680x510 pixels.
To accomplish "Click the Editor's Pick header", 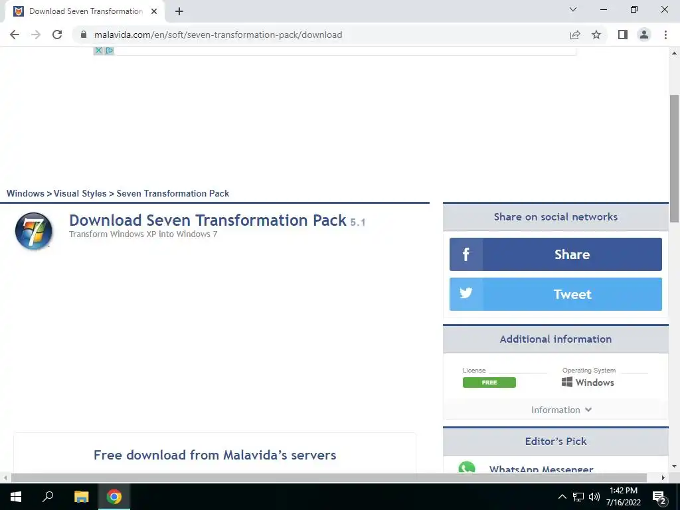I will coord(556,442).
